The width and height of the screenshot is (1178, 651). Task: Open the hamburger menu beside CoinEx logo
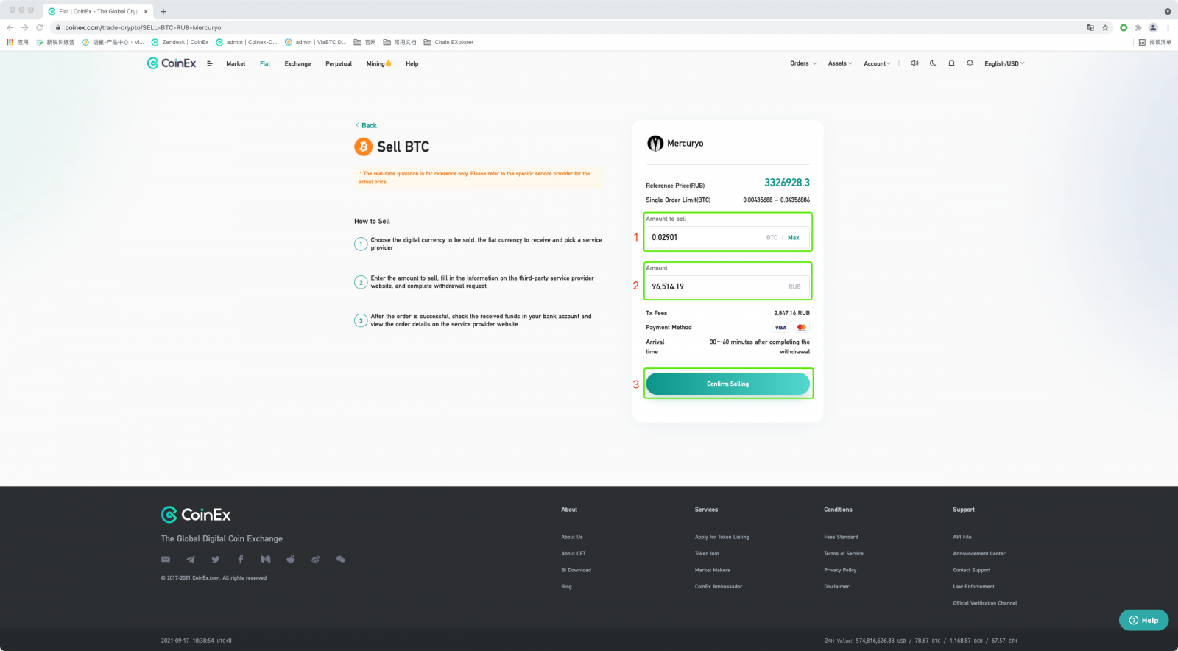click(210, 64)
